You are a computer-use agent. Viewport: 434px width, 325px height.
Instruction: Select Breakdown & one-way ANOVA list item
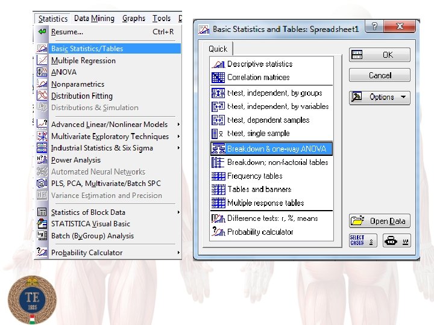(x=271, y=149)
